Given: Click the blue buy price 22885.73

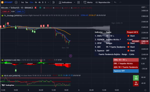Looking at the screenshot, I should click(20, 12).
